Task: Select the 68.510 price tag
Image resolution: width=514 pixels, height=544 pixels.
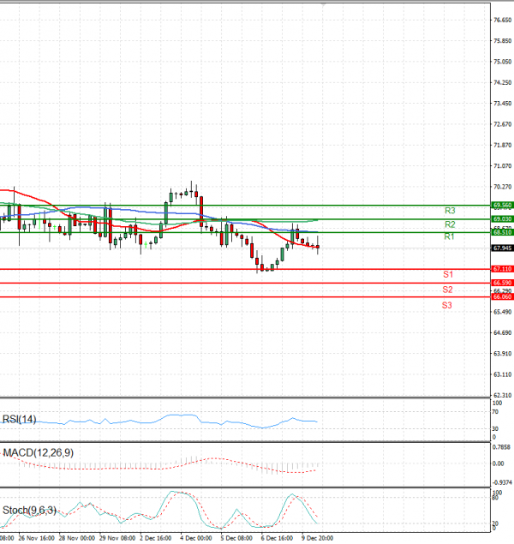Action: click(502, 232)
